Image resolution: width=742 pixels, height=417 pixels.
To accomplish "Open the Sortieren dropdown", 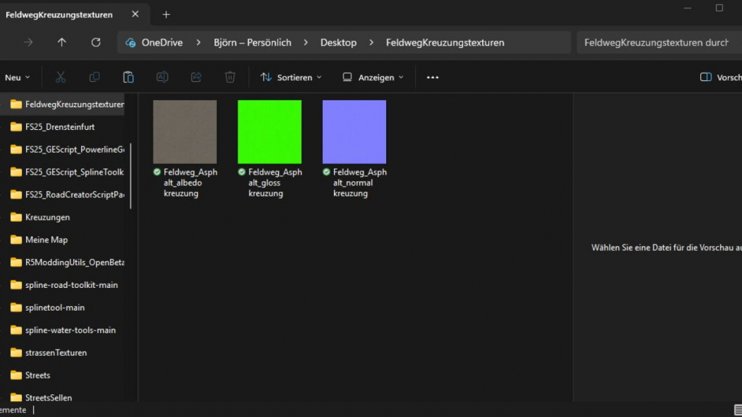I will pyautogui.click(x=291, y=77).
